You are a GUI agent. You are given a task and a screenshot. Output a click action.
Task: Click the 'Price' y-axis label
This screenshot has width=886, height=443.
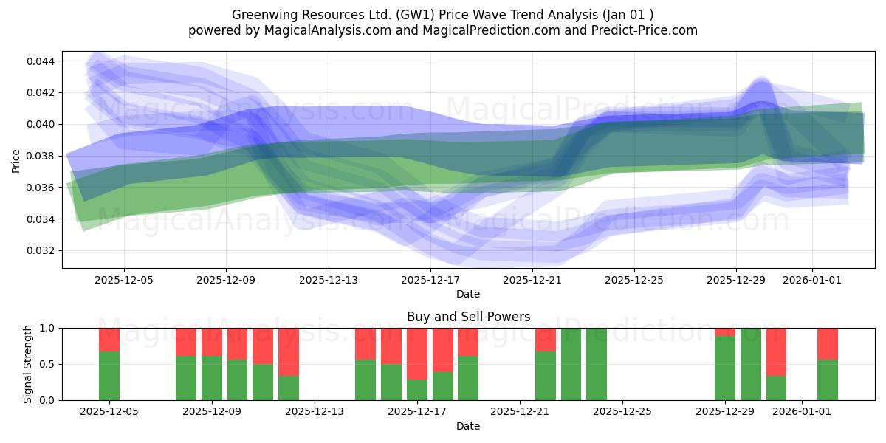tap(16, 159)
